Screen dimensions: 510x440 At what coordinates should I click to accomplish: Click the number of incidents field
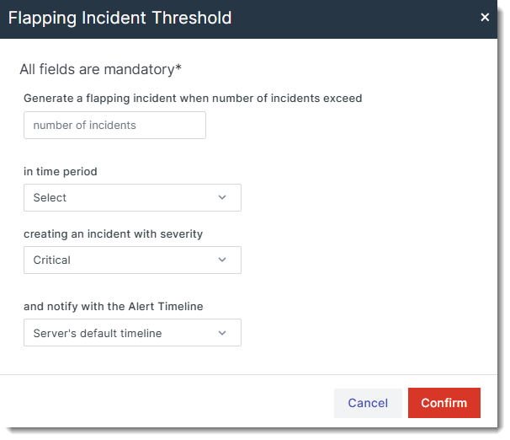click(x=114, y=126)
